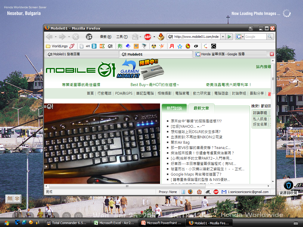This screenshot has width=303, height=227.
Task: Click the Firefox back arrow button
Action: tap(49, 37)
